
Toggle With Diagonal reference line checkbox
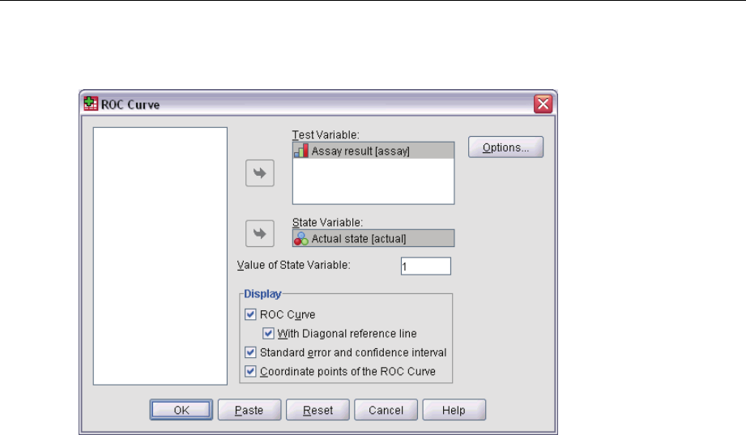(268, 333)
